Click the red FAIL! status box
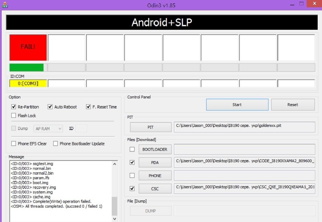 click(28, 48)
